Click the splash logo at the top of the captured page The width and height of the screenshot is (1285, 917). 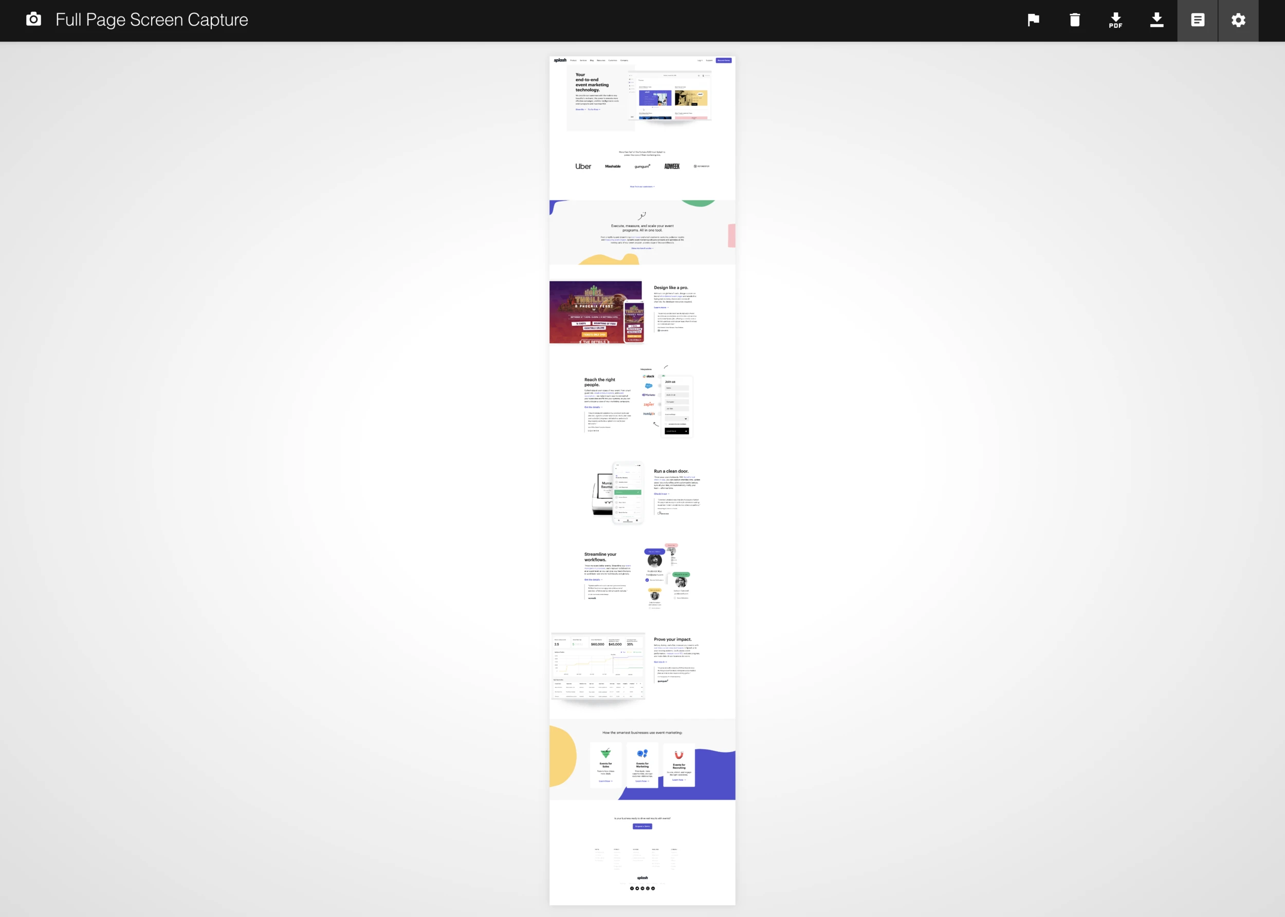pyautogui.click(x=560, y=61)
